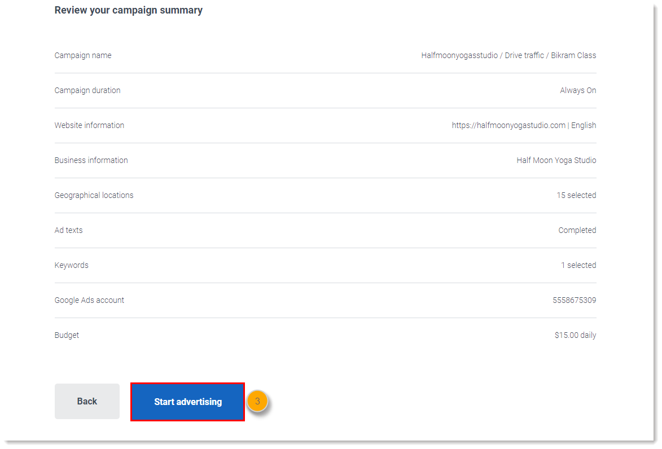Click the orange step 3 marker
Screen dimensions: 662x449
click(x=257, y=402)
